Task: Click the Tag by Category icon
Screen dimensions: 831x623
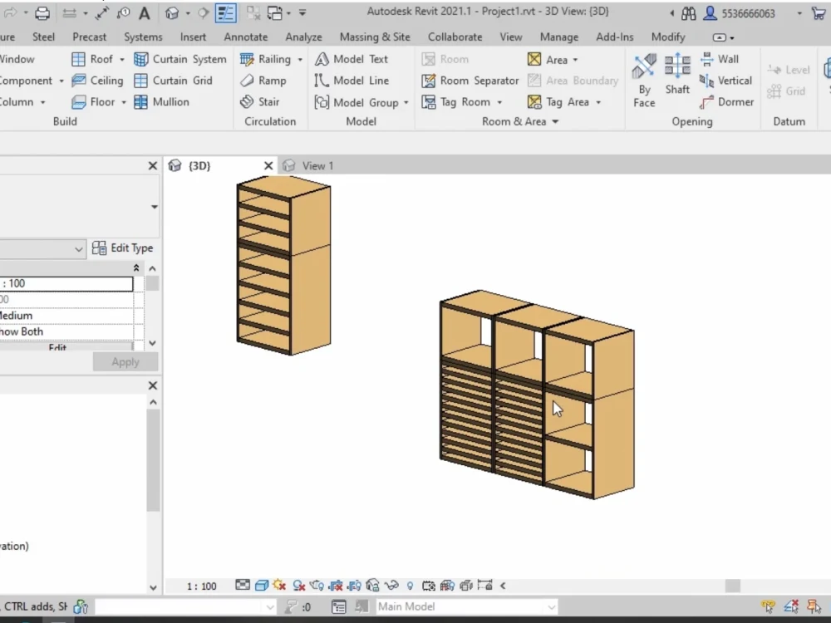Action: [124, 12]
